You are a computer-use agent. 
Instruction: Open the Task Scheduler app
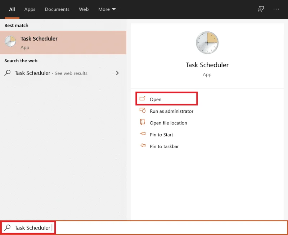167,99
